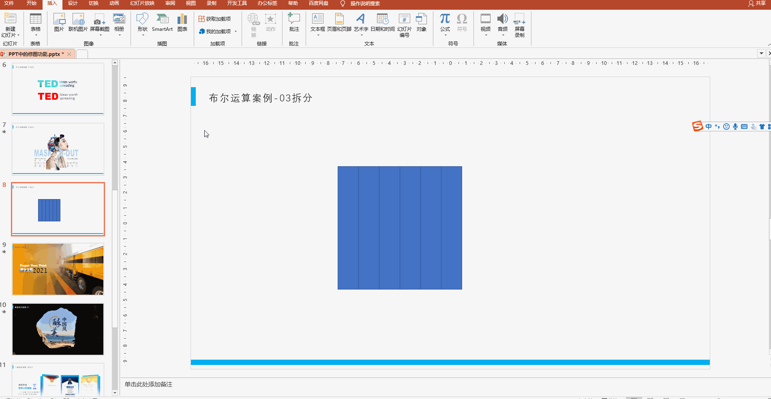
Task: Close the PPT中的修图功能.pptx document tab
Action: [69, 54]
